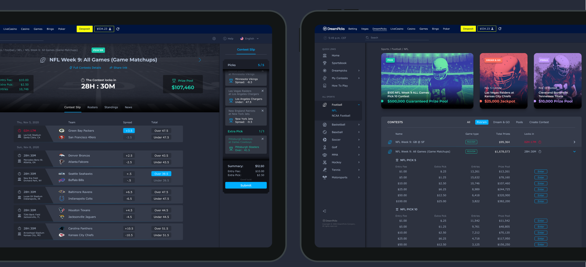Expand the My Contests sidebar chevron
The height and width of the screenshot is (267, 586).
click(x=359, y=78)
